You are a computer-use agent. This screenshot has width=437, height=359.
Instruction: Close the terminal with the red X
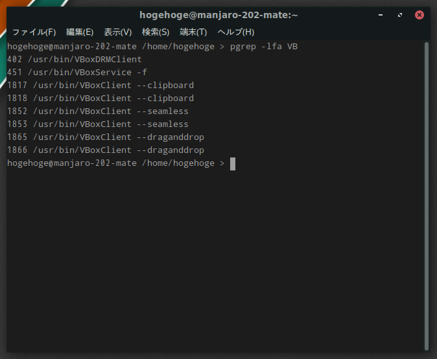[419, 15]
